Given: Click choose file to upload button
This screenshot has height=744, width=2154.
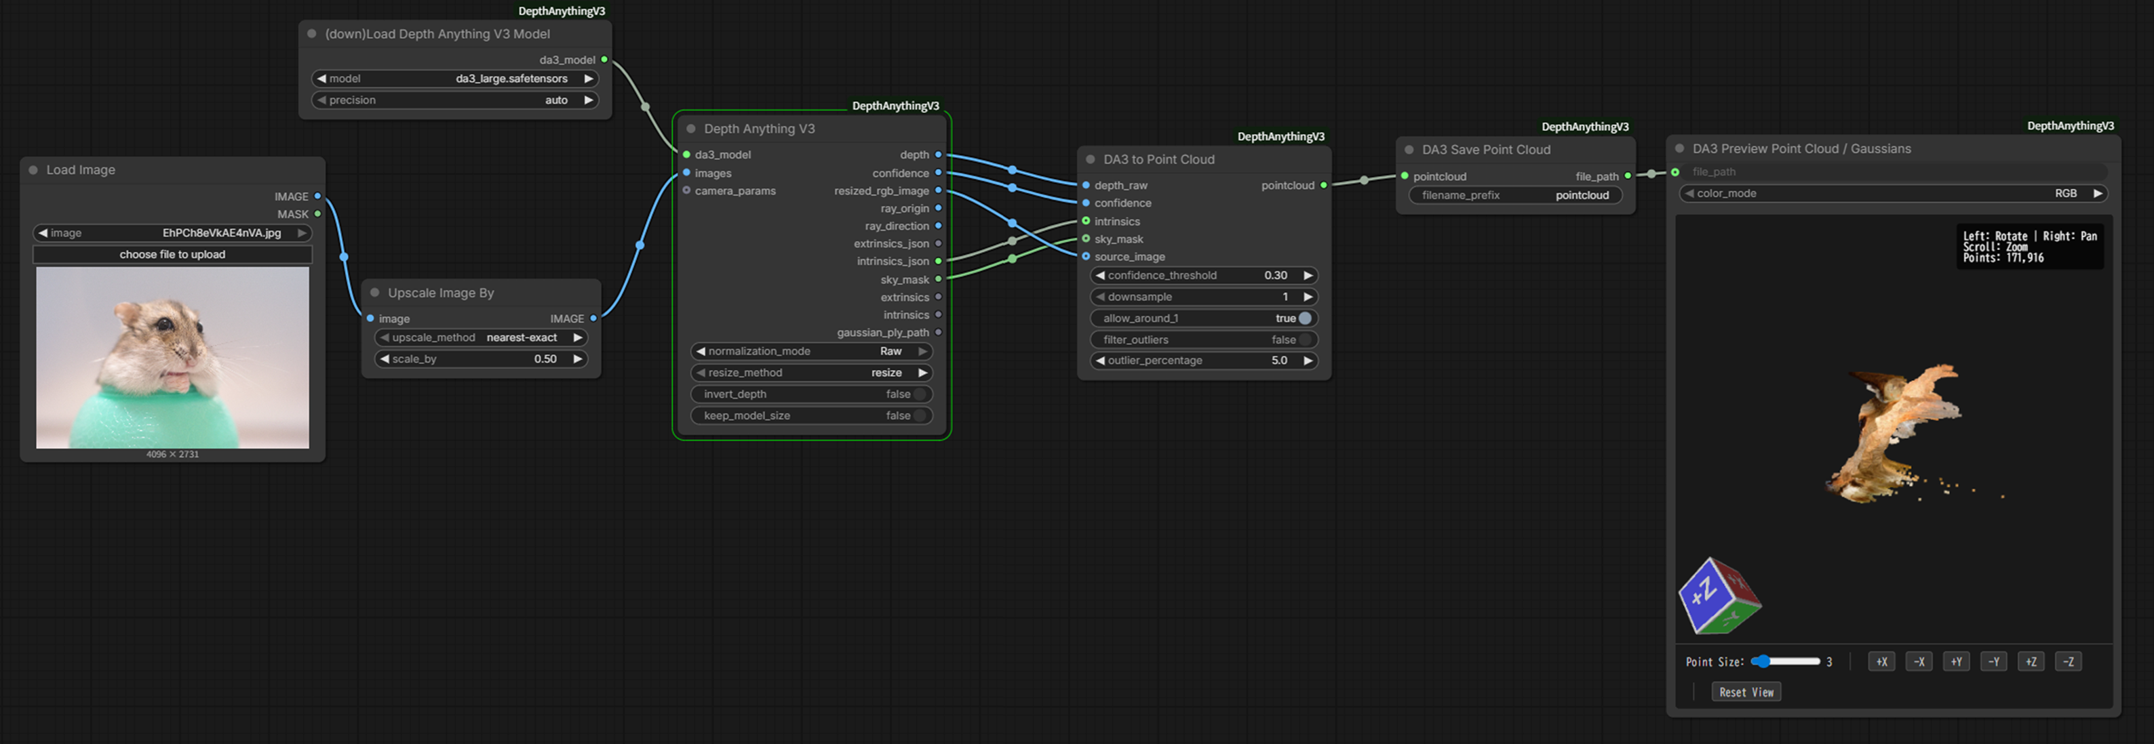Looking at the screenshot, I should point(172,255).
